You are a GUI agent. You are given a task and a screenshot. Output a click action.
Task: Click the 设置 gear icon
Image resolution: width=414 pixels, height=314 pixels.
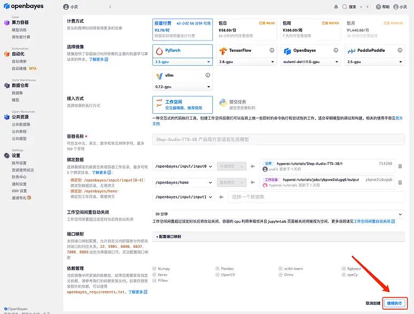coord(6,155)
